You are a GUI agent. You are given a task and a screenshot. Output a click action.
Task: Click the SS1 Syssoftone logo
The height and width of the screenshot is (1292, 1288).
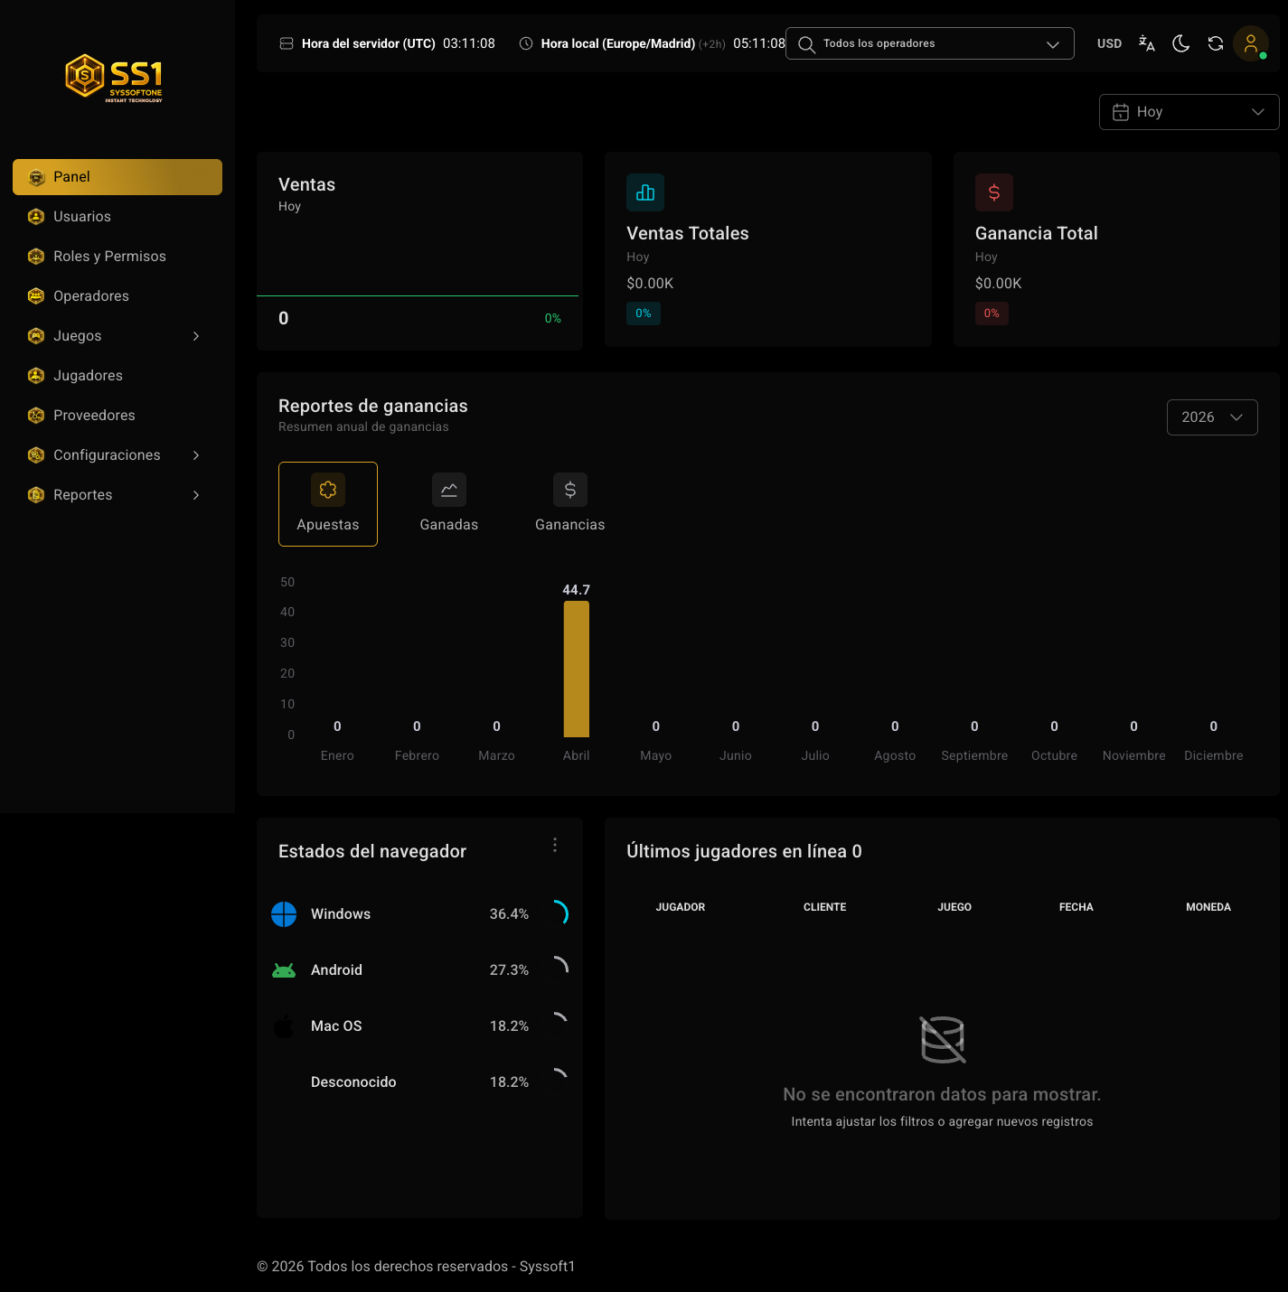[x=115, y=78]
